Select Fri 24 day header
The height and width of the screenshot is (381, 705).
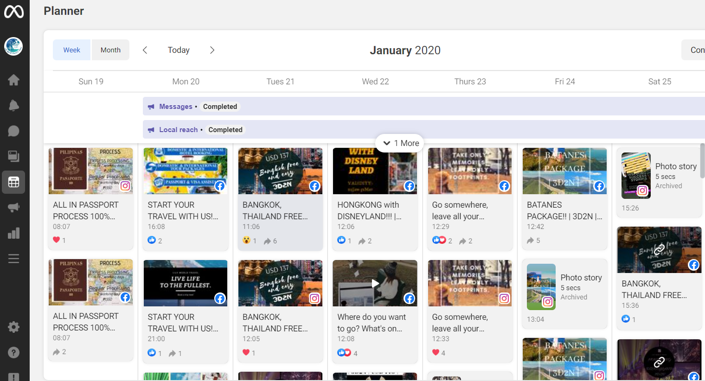pyautogui.click(x=565, y=82)
